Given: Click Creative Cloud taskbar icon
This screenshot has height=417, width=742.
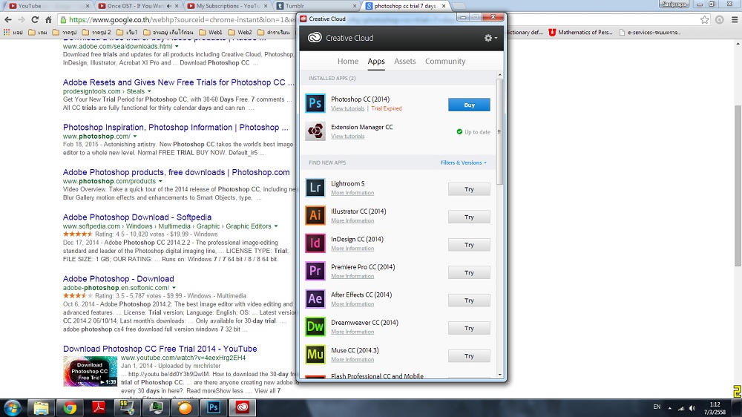Looking at the screenshot, I should (243, 407).
